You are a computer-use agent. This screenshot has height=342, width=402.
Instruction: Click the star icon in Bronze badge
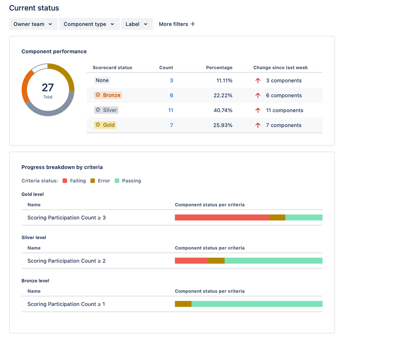coord(98,95)
